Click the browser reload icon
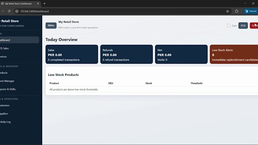 9,11
